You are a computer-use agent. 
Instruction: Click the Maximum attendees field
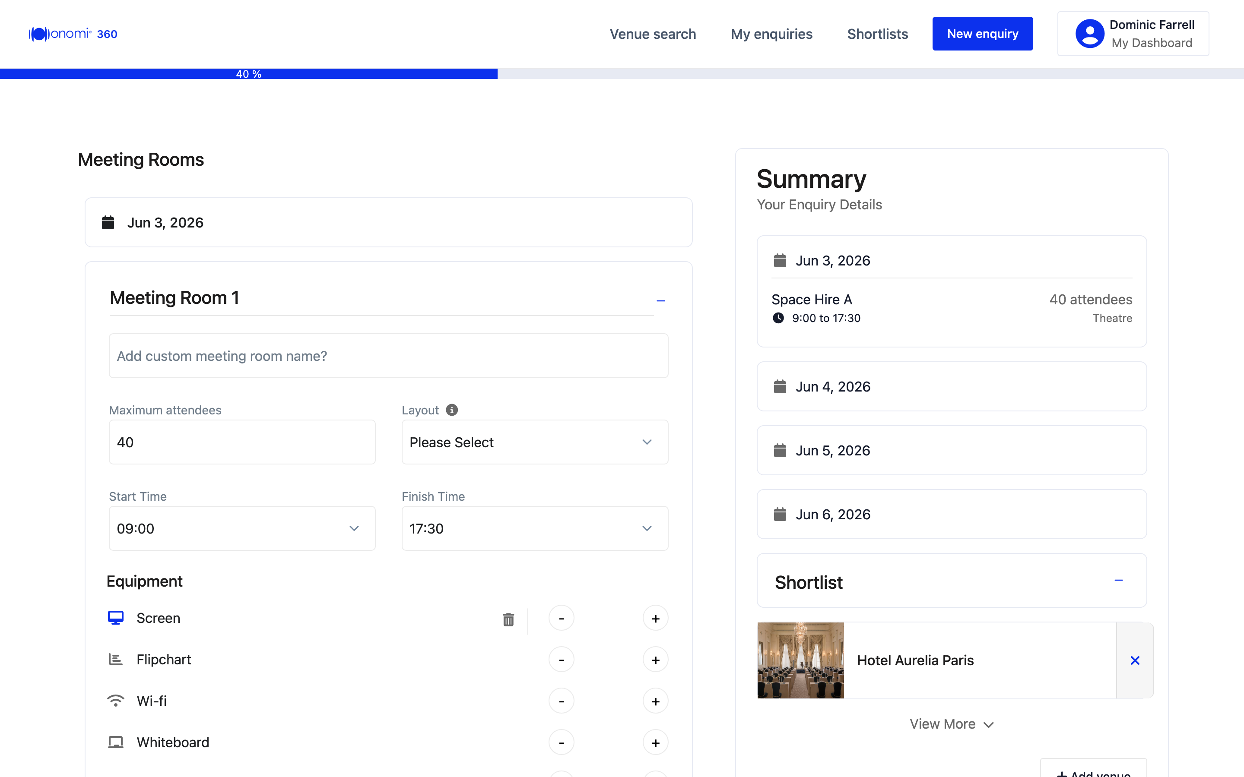242,442
